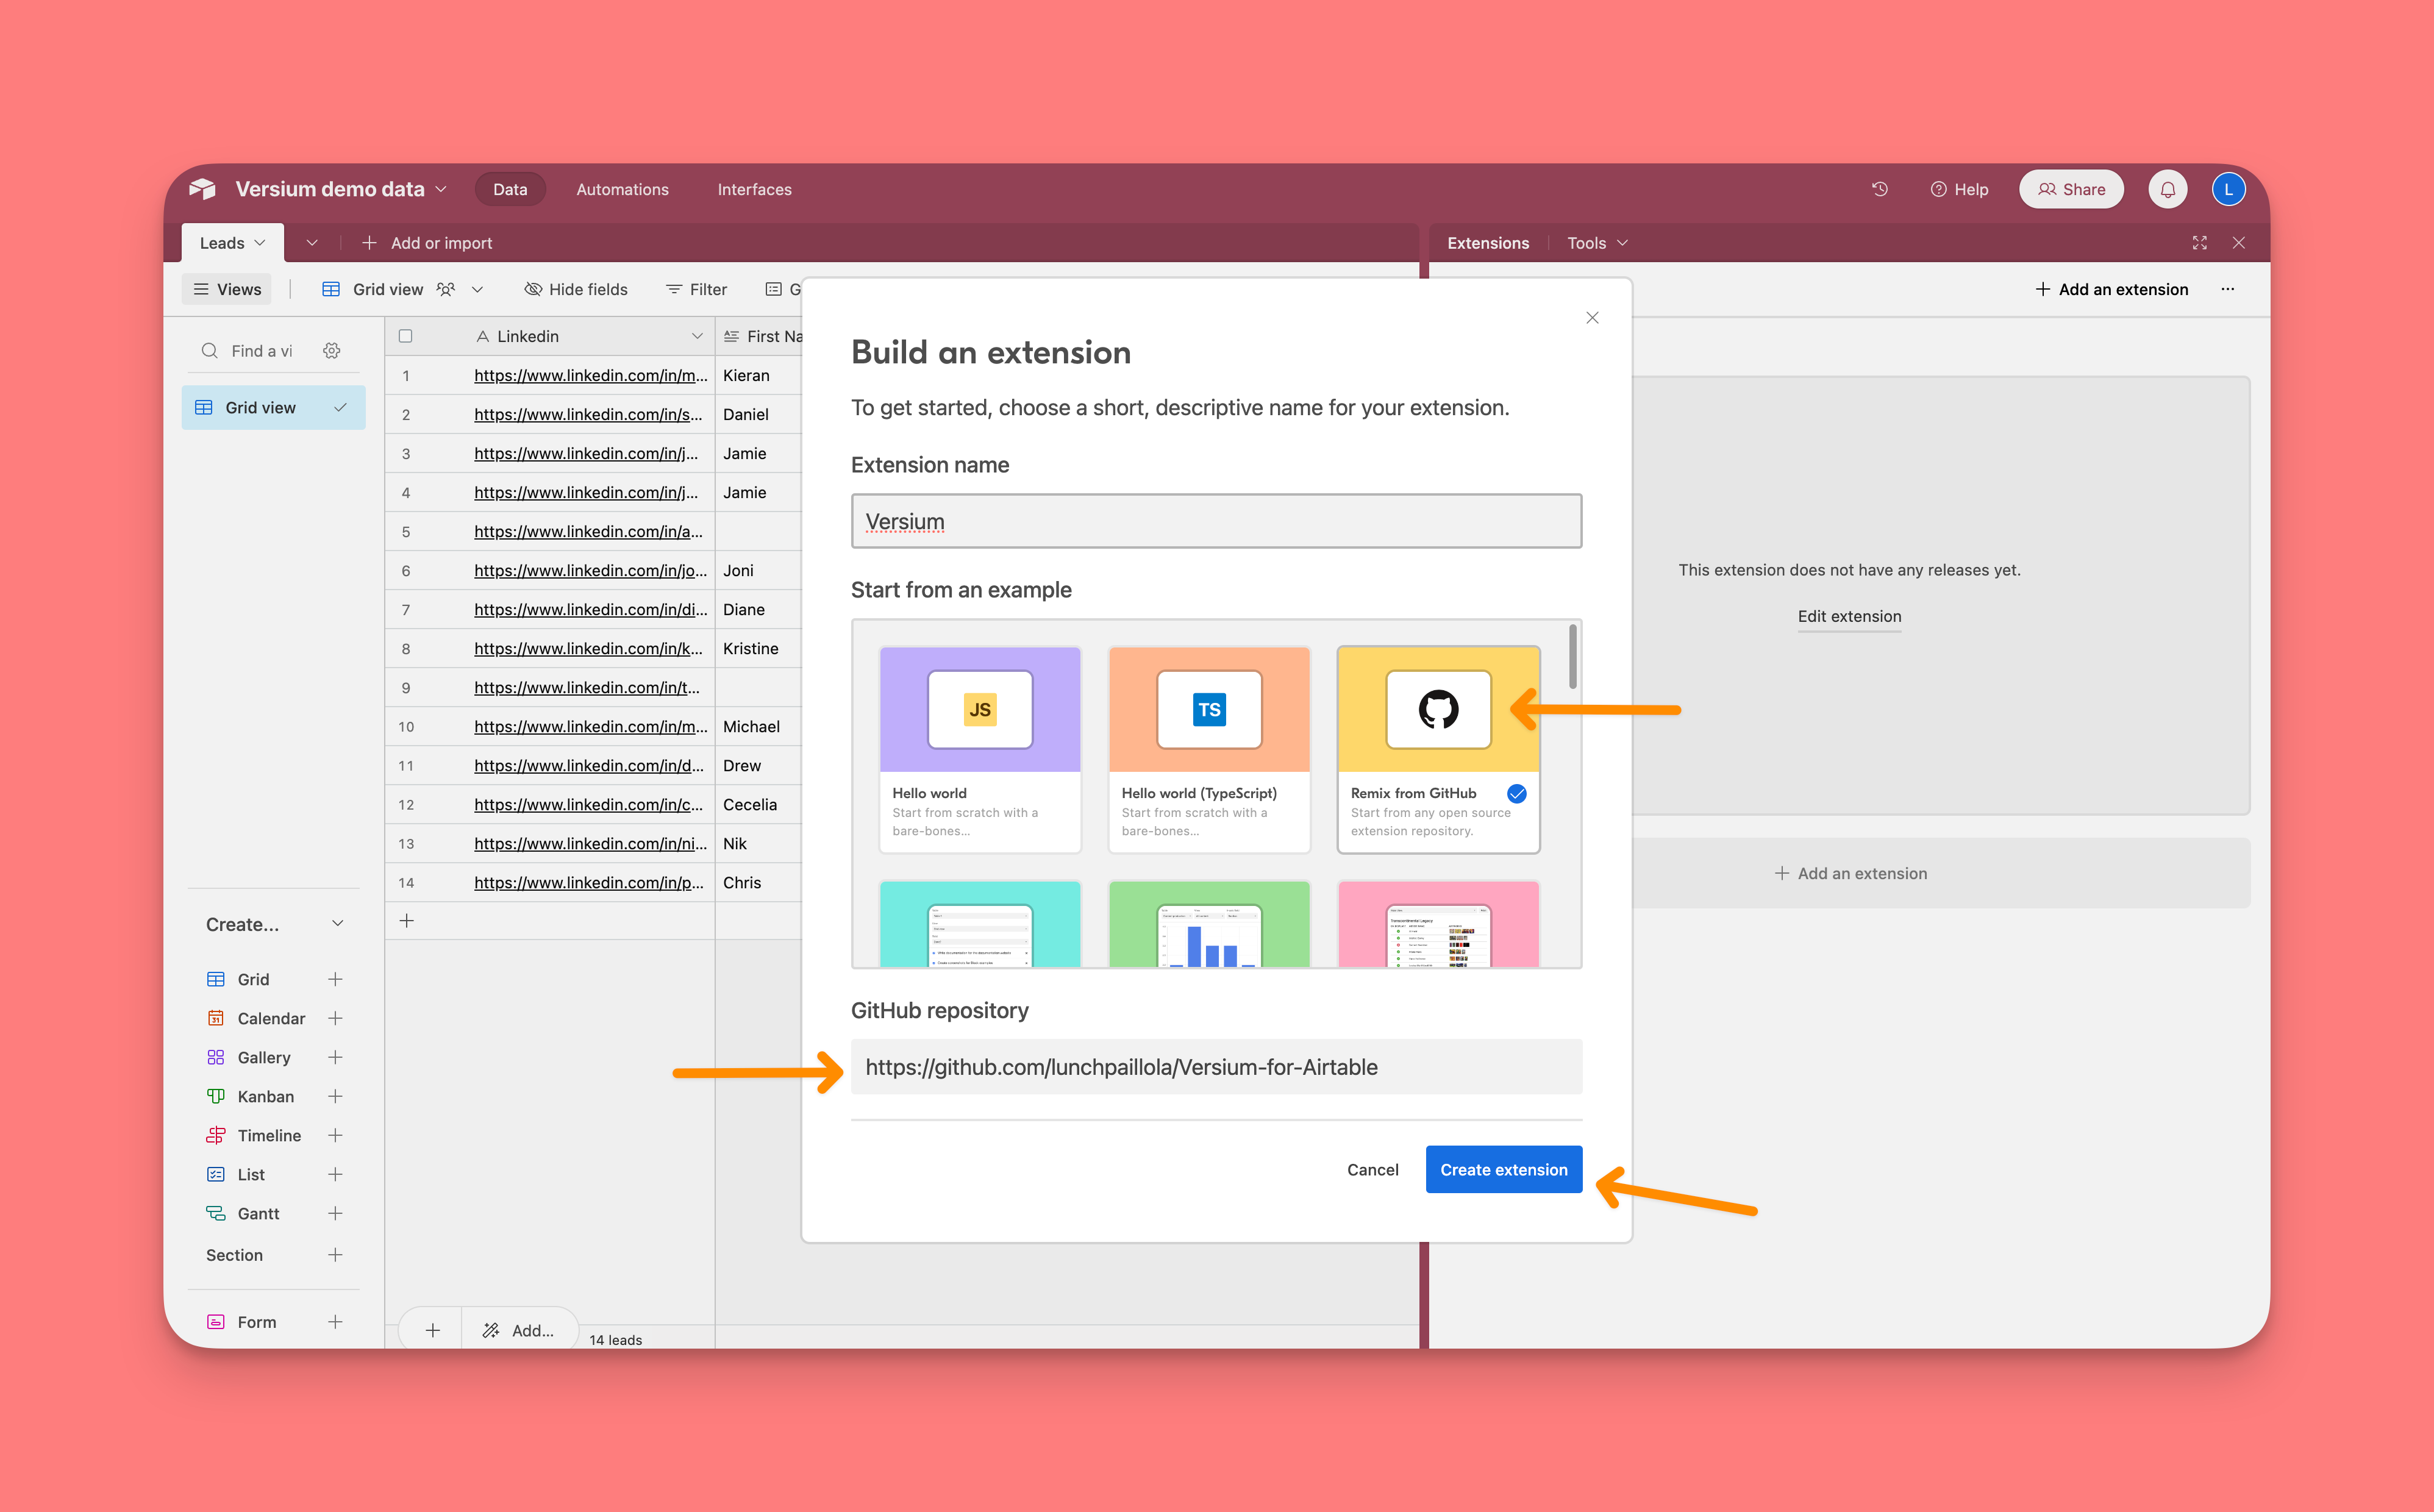Viewport: 2434px width, 1512px height.
Task: Click the Extension name input field
Action: tap(1215, 521)
